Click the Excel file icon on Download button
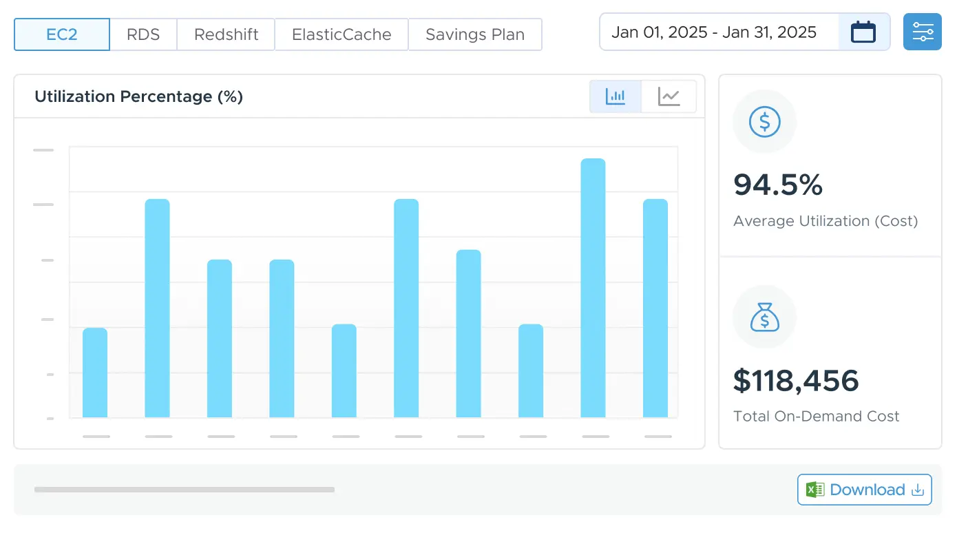 814,490
